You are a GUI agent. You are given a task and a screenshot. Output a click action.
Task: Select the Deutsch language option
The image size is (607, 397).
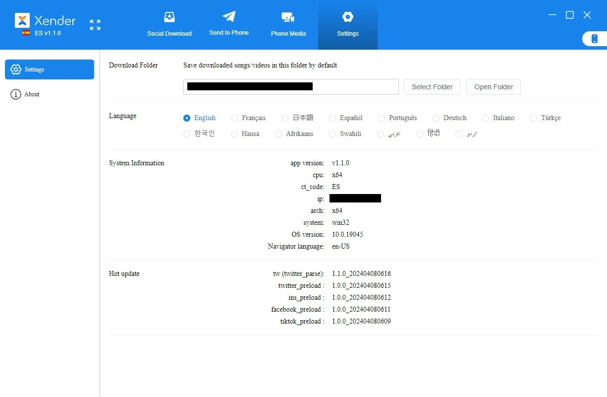coord(436,118)
